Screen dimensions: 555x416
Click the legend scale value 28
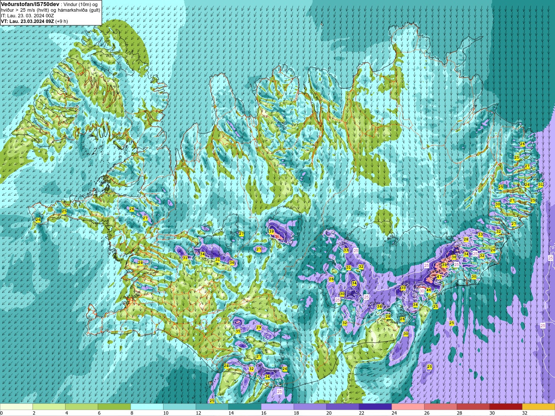pos(460,413)
